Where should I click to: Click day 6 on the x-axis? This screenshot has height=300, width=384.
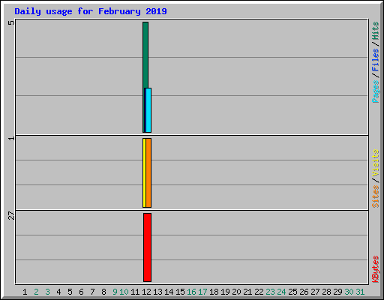coord(81,292)
